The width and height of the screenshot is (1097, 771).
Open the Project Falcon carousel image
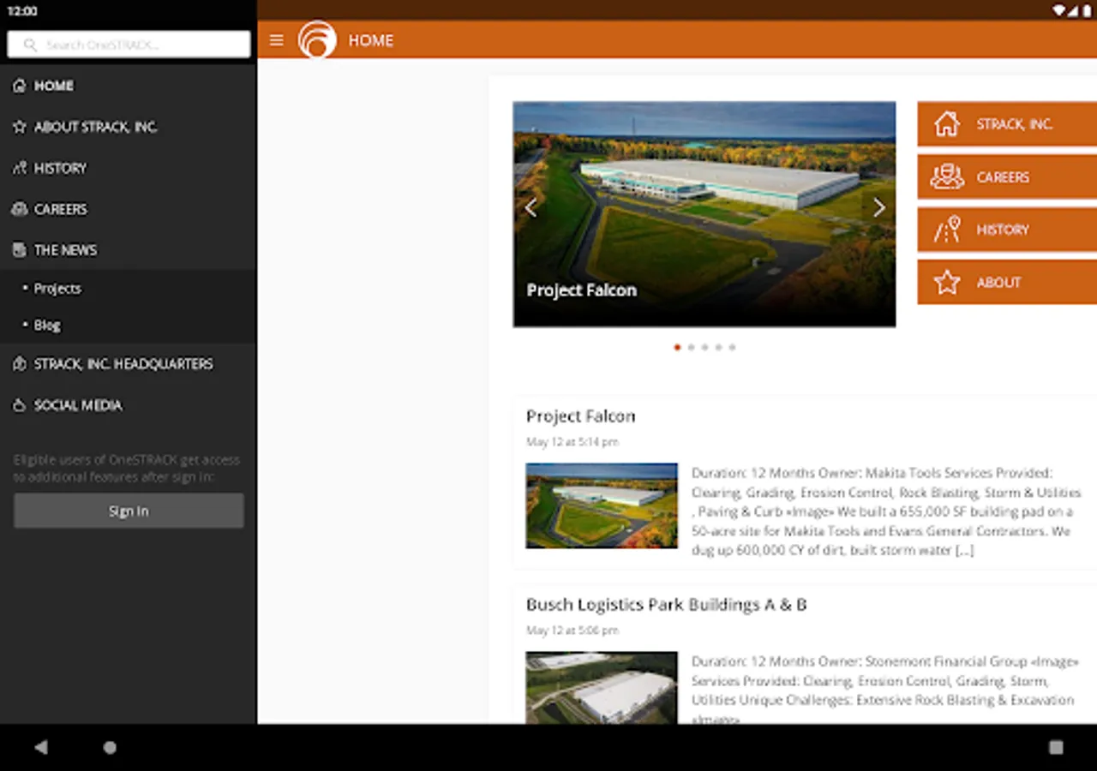[x=704, y=214]
